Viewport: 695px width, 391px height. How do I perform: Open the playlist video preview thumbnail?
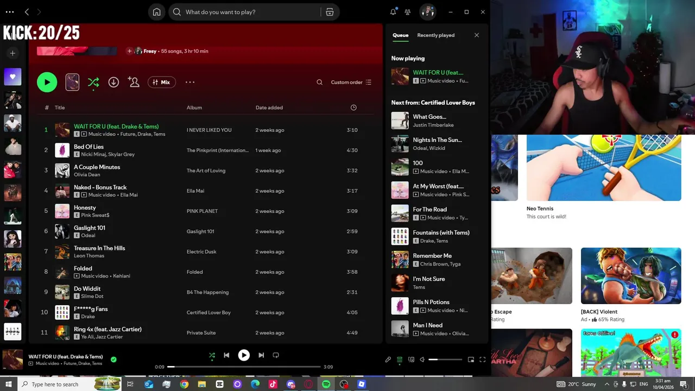72,82
